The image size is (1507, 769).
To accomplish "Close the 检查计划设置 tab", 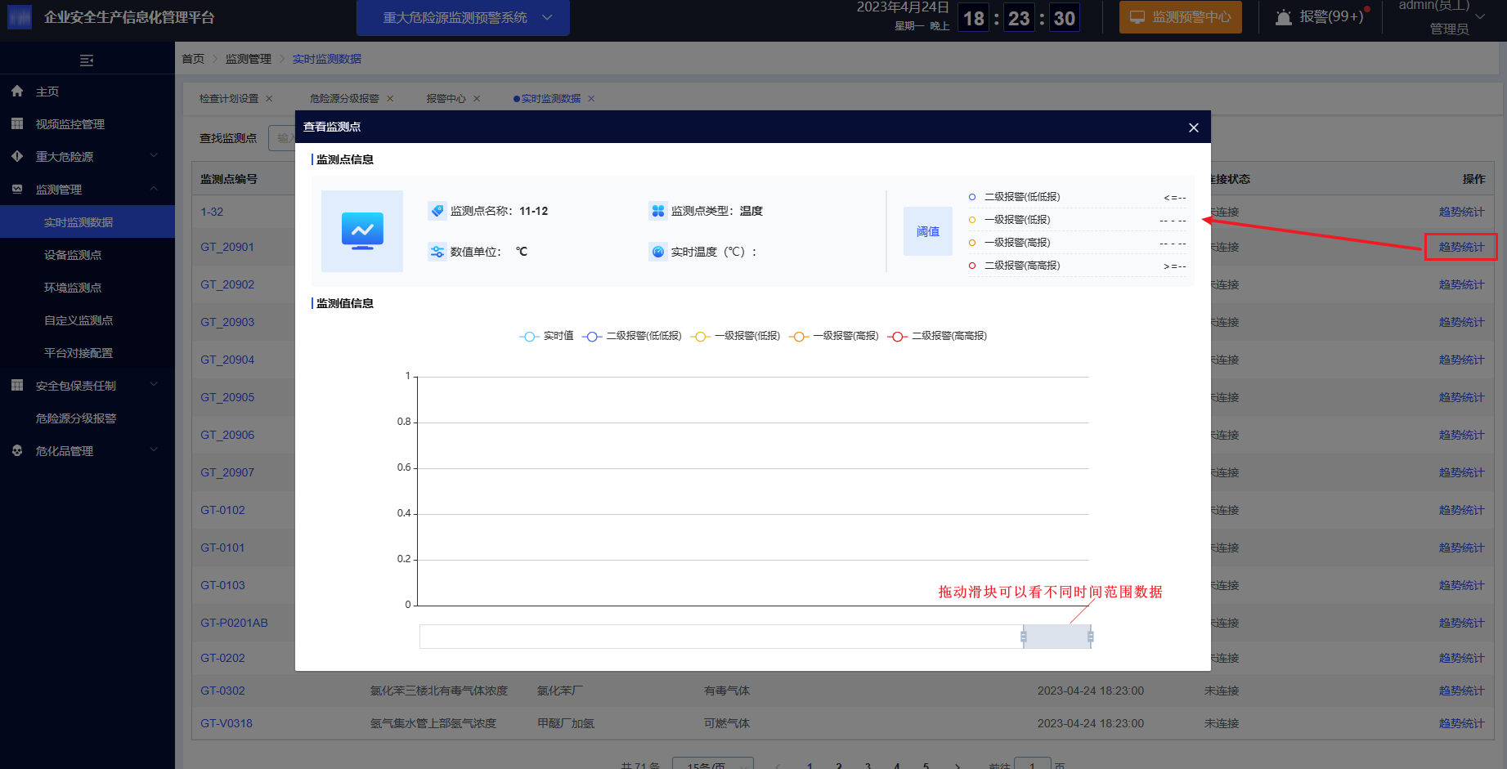I will pos(269,99).
